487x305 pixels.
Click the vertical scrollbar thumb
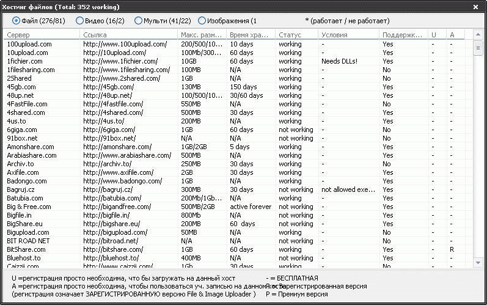[478, 48]
